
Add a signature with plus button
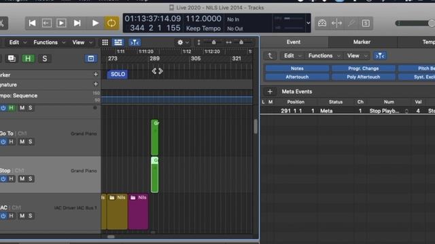point(96,84)
